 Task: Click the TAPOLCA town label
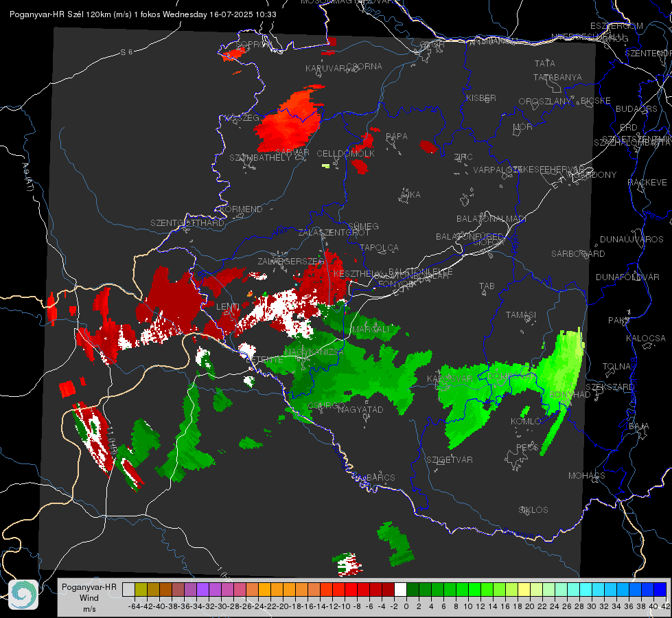(379, 247)
